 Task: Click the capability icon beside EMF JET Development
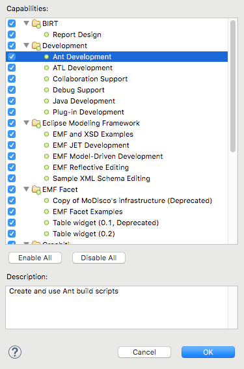tap(47, 145)
